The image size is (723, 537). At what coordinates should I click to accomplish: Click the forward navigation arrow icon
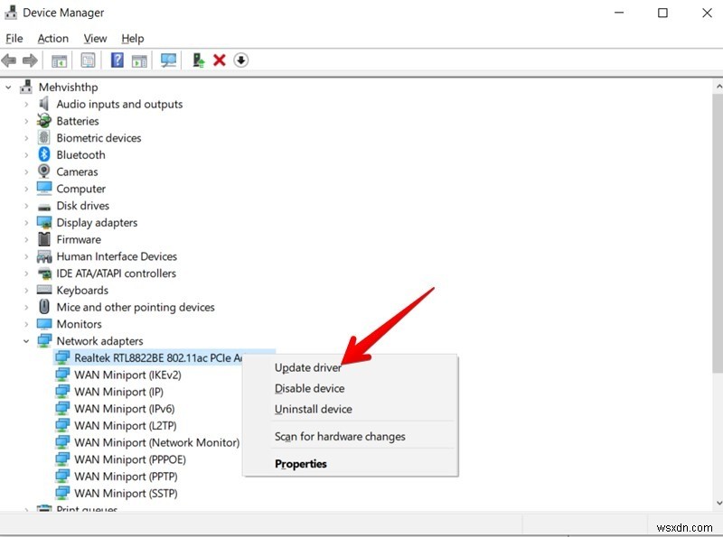tap(31, 60)
